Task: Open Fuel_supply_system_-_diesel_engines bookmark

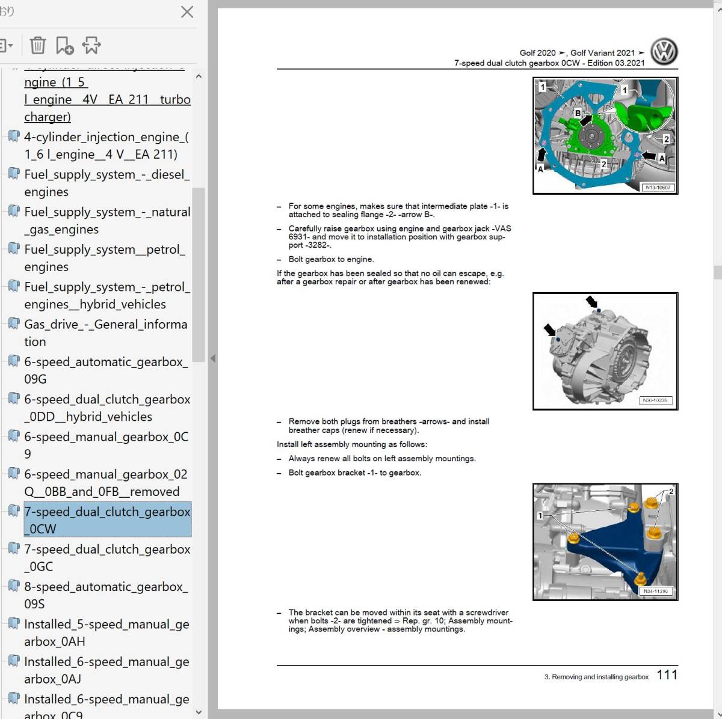Action: click(x=106, y=183)
